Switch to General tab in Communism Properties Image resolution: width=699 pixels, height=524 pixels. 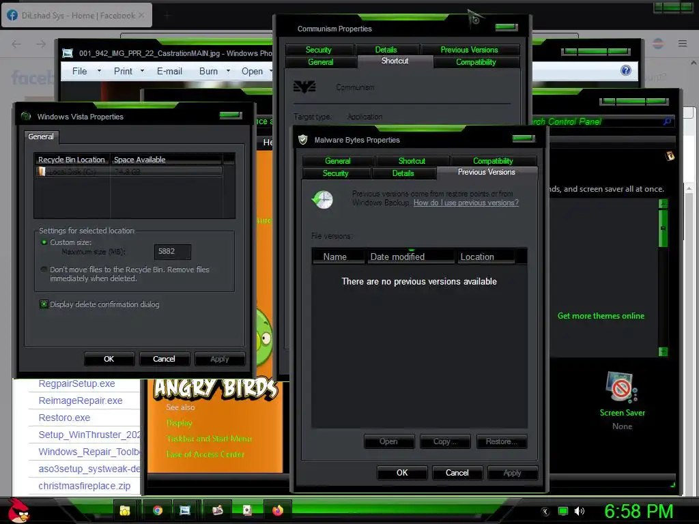click(x=321, y=62)
